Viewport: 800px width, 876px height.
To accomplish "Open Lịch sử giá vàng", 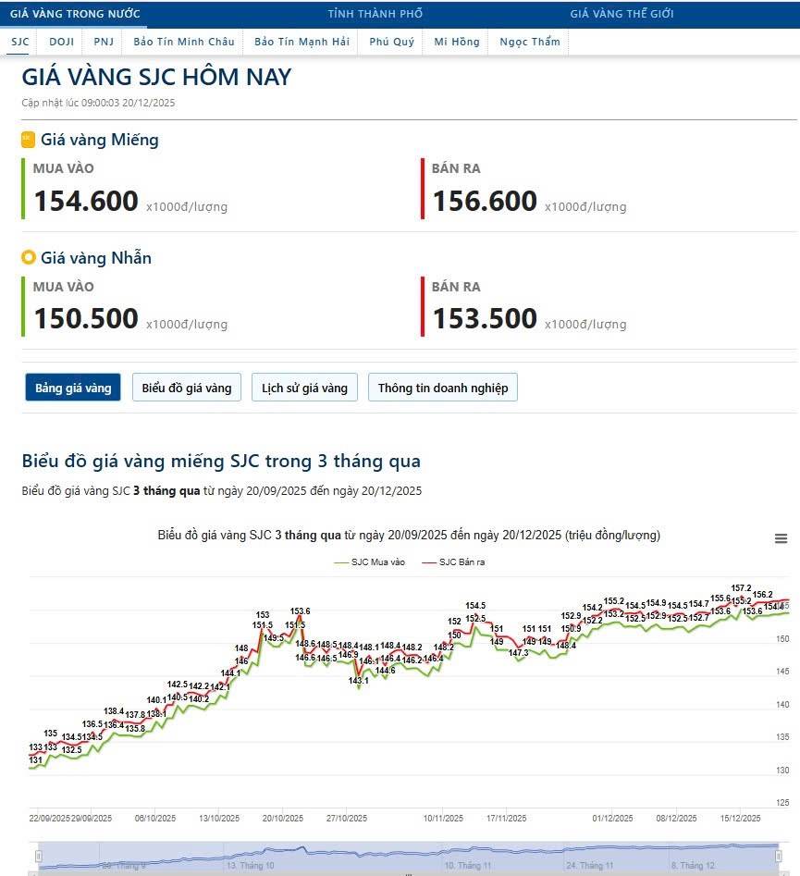I will click(304, 388).
